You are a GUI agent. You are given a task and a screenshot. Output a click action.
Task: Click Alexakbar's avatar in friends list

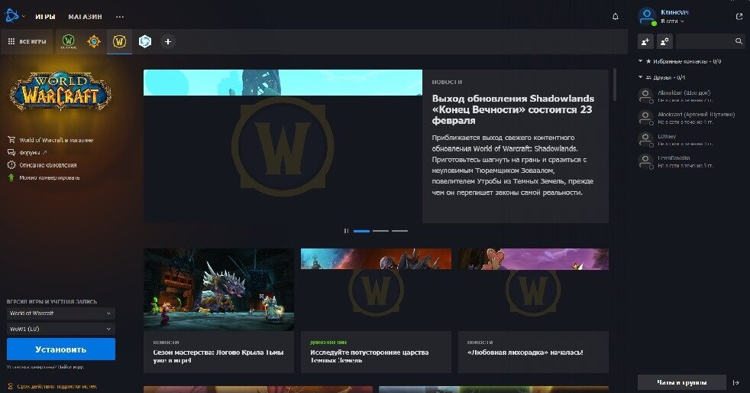pyautogui.click(x=645, y=96)
